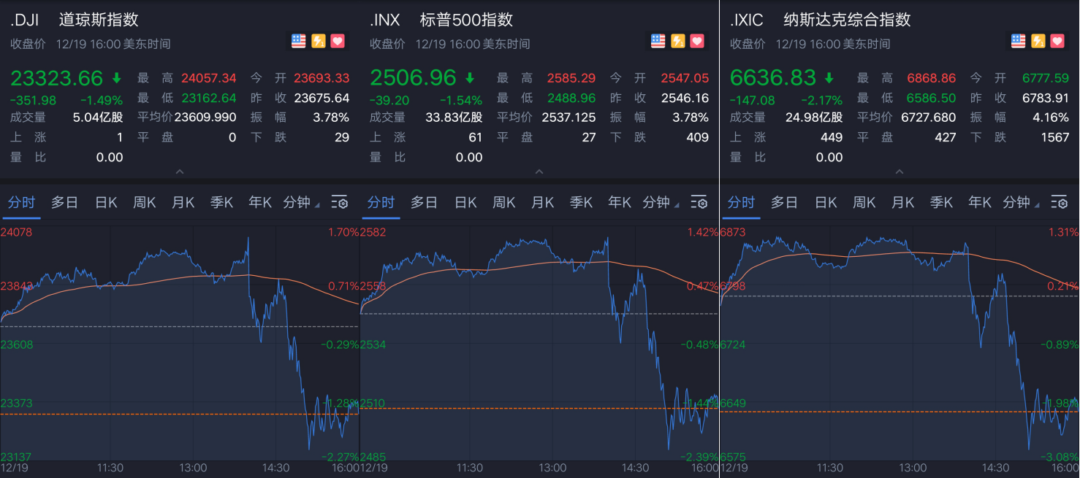Click the Dow high value 24057.34
Image resolution: width=1080 pixels, height=478 pixels.
(x=209, y=78)
